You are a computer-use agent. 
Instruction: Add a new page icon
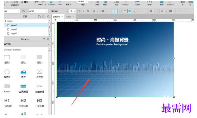click(39, 16)
